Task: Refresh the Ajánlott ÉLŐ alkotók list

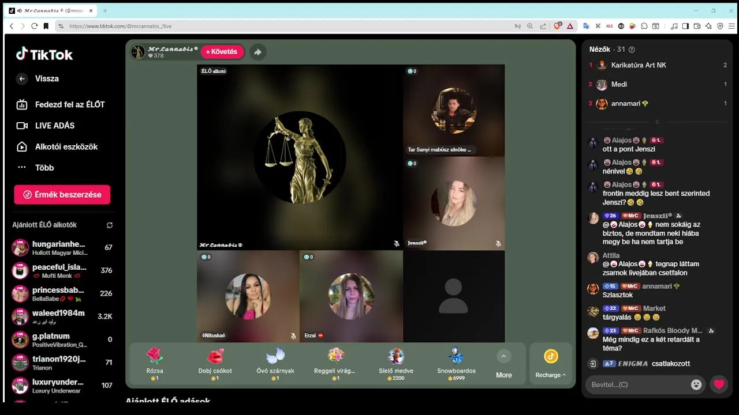Action: [110, 225]
